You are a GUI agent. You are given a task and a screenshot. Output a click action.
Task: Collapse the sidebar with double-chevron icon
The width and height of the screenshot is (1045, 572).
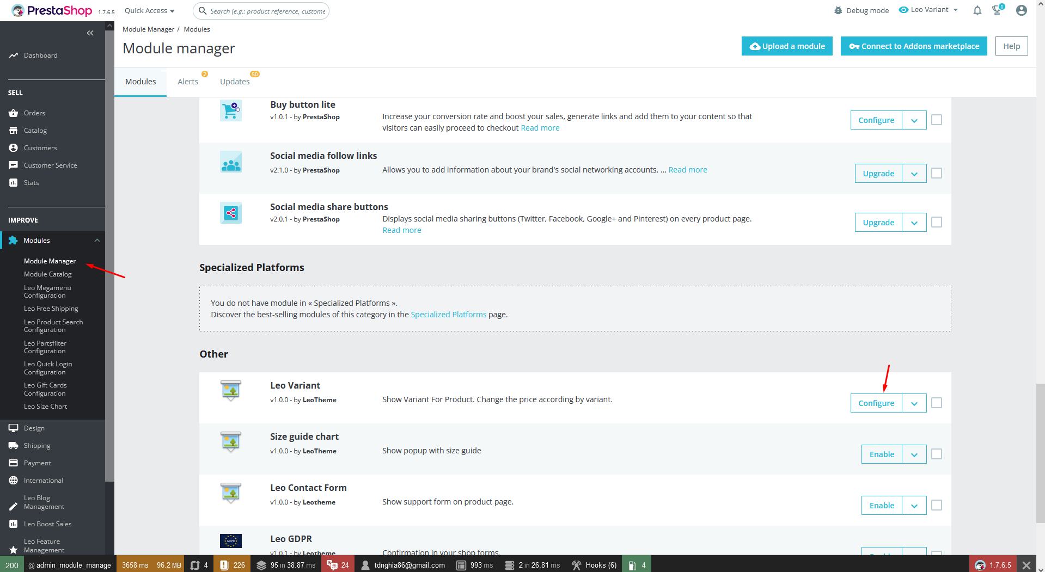click(x=90, y=33)
